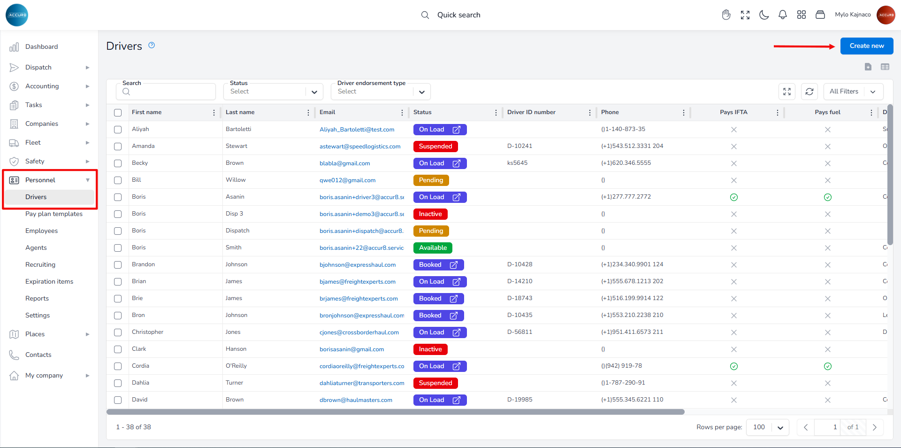Open Employees in the sidebar
901x448 pixels.
point(41,231)
